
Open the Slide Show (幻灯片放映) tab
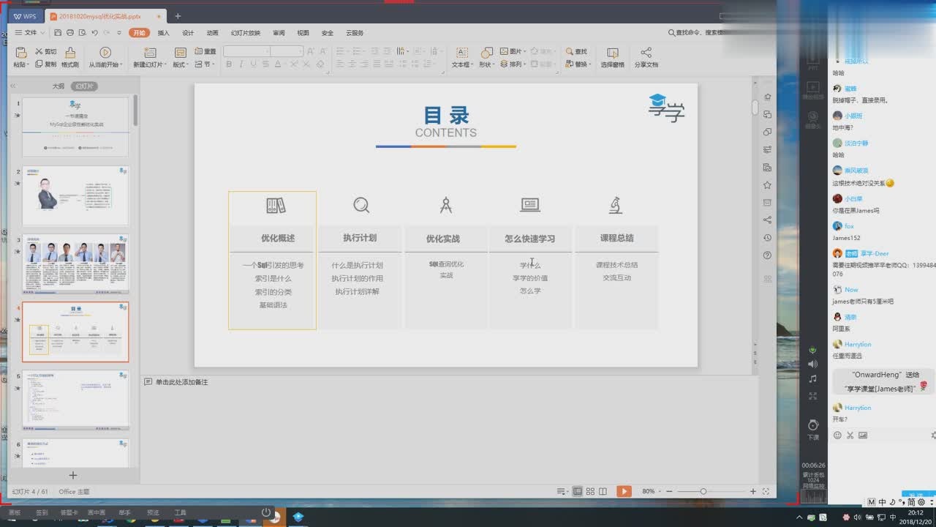(246, 33)
